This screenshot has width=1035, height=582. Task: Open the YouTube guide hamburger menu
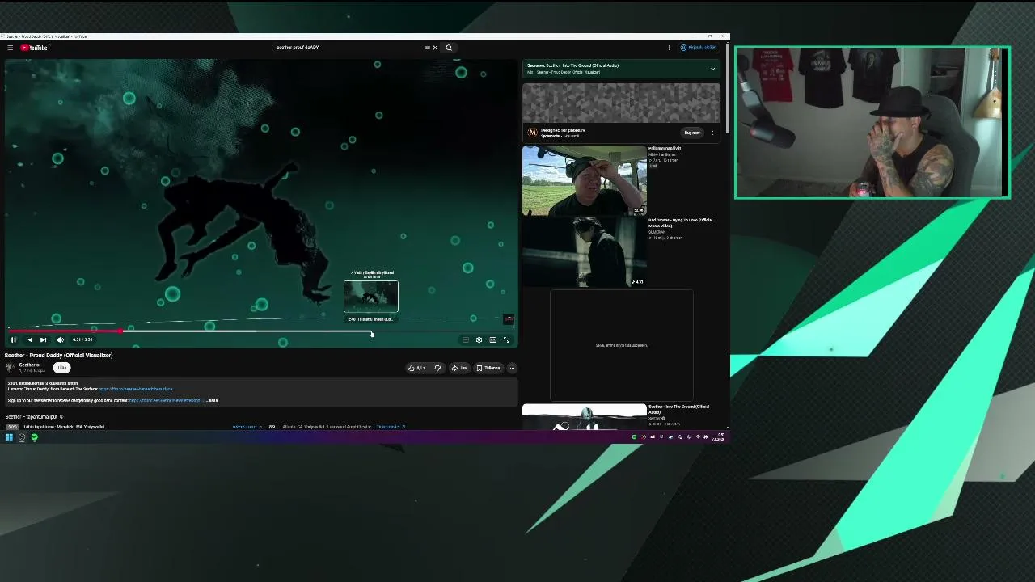tap(10, 48)
